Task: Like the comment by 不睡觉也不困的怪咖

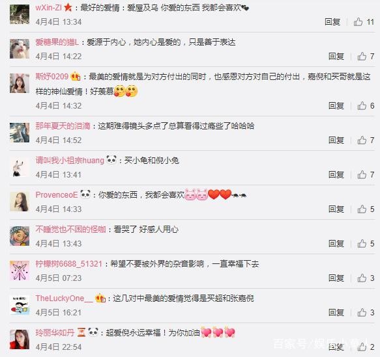Action: click(362, 244)
